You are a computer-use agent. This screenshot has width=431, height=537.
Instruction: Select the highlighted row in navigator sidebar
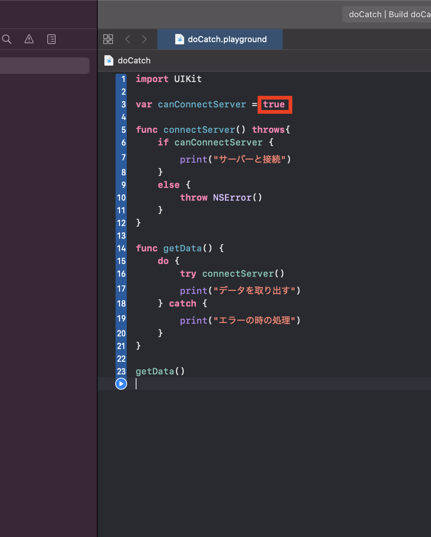pyautogui.click(x=45, y=66)
